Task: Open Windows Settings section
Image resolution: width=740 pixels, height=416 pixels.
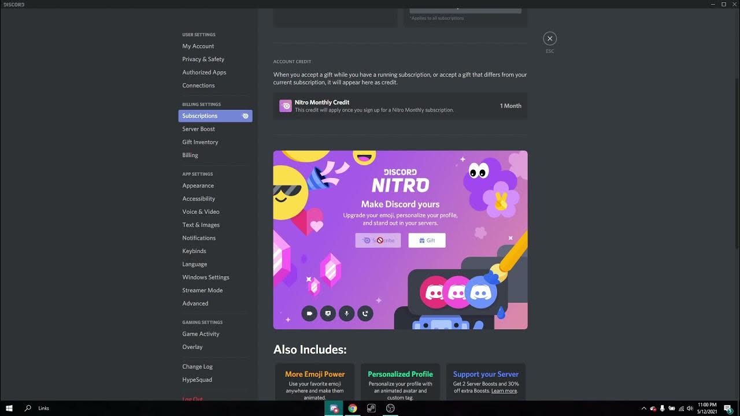Action: tap(206, 277)
